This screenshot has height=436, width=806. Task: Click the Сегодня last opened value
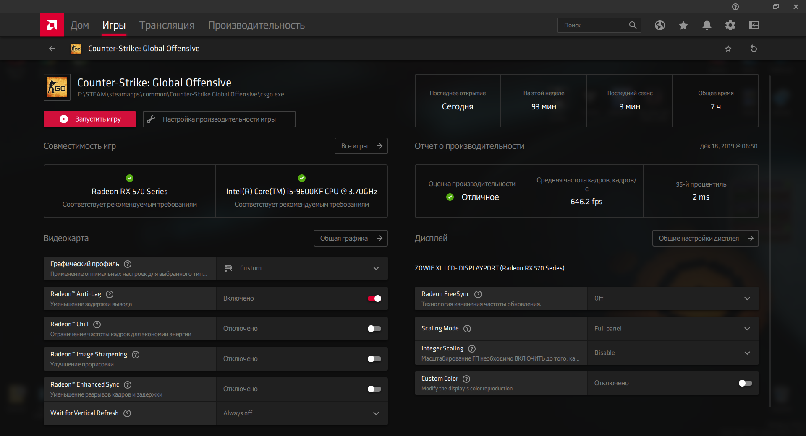coord(458,107)
